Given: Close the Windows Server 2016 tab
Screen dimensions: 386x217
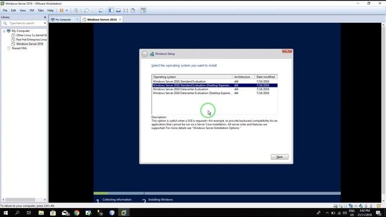Looking at the screenshot, I should pyautogui.click(x=120, y=19).
